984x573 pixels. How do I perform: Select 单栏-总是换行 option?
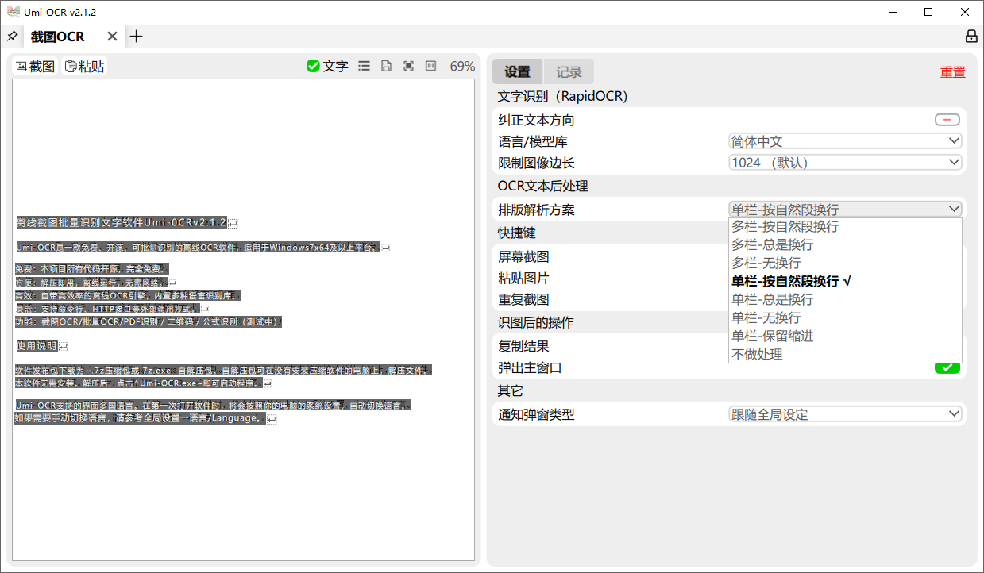point(845,300)
